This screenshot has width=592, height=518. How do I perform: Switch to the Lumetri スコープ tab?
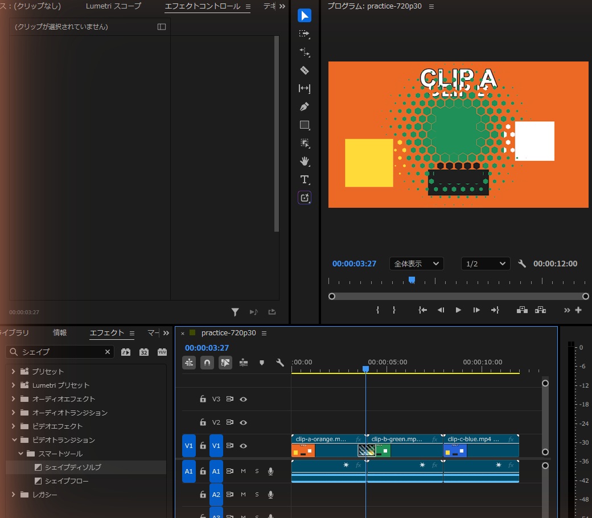(113, 6)
